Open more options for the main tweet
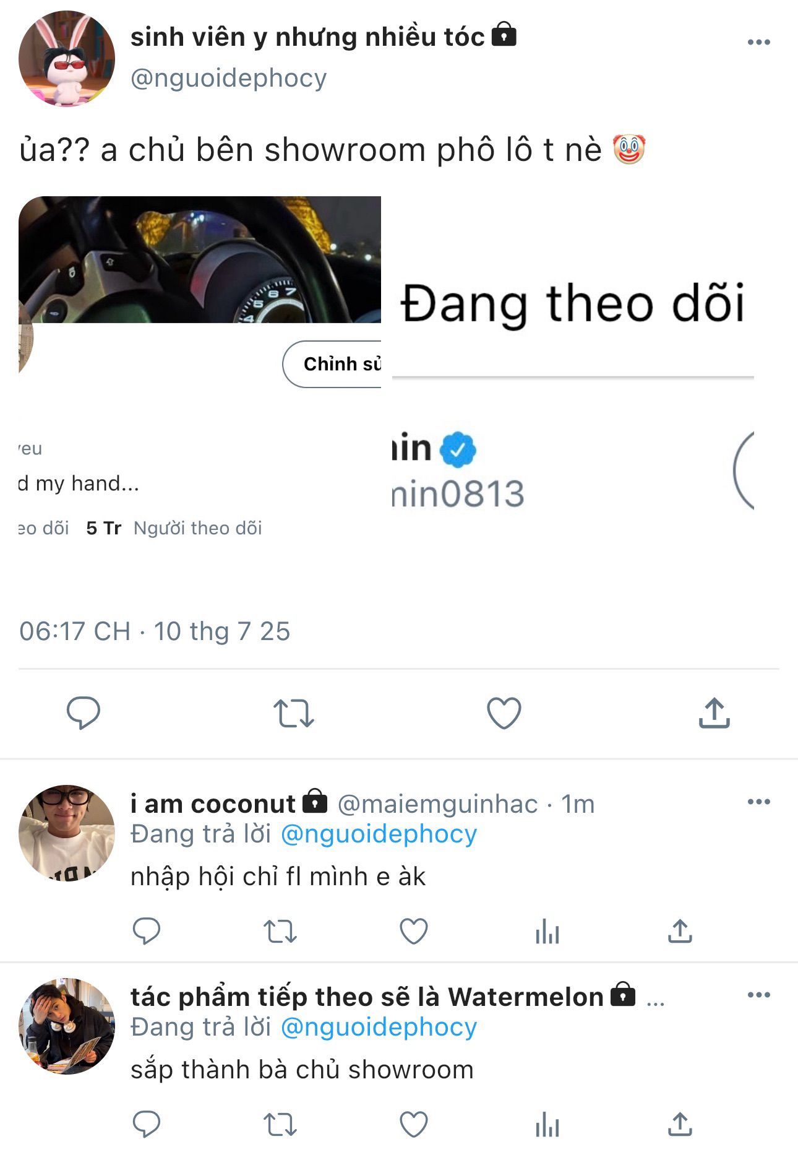798x1152 pixels. (758, 42)
